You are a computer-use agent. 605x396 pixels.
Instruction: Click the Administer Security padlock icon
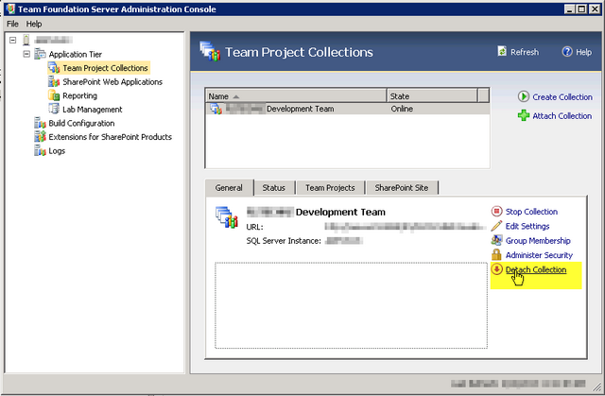pos(496,254)
